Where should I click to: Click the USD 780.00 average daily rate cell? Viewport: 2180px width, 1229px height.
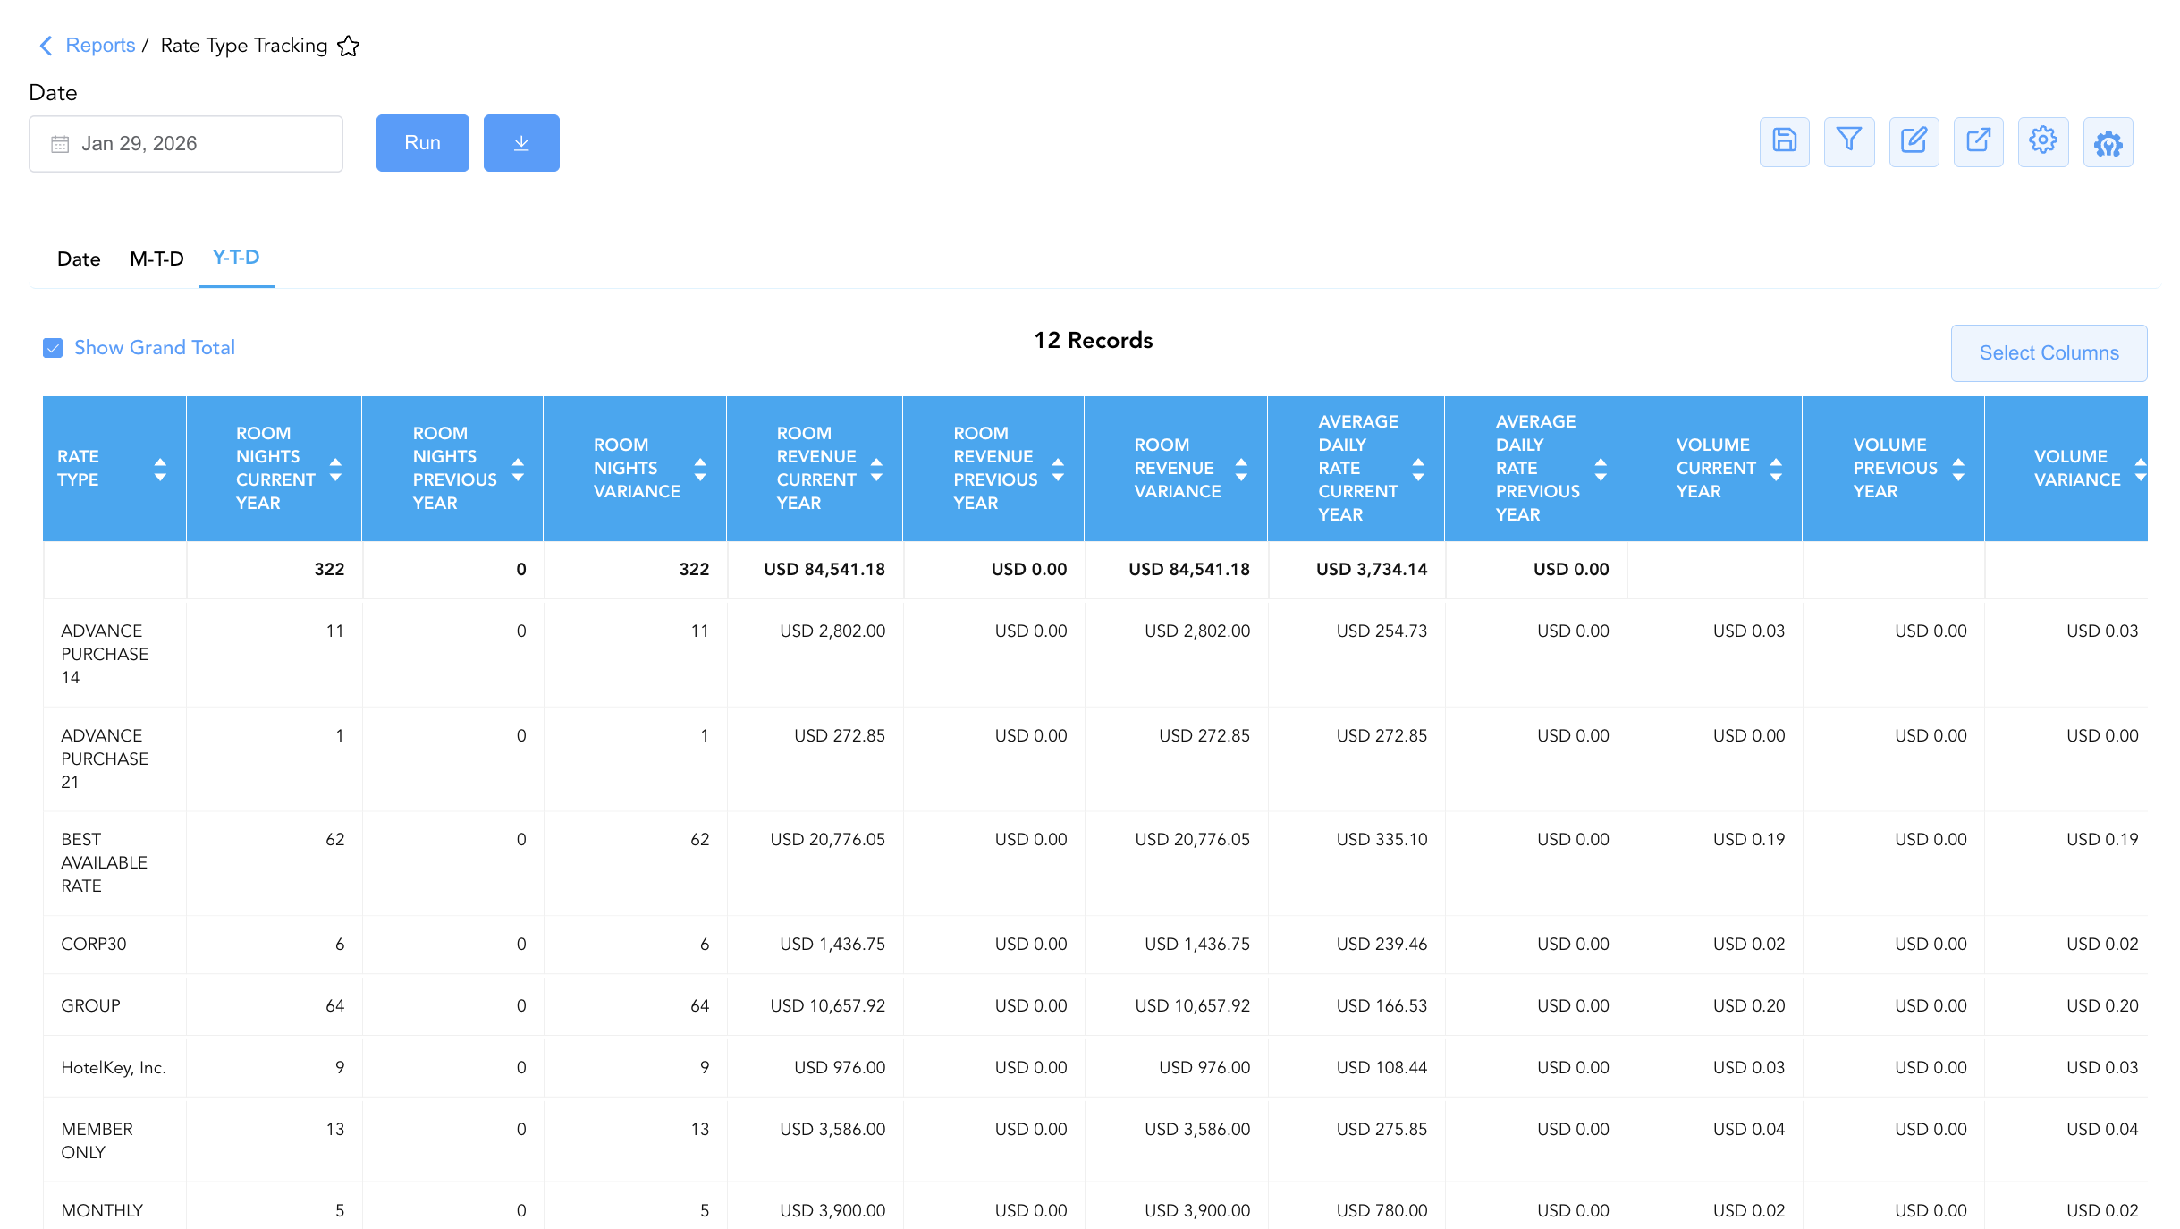point(1382,1210)
